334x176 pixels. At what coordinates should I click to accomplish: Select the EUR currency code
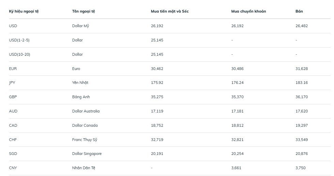13,69
